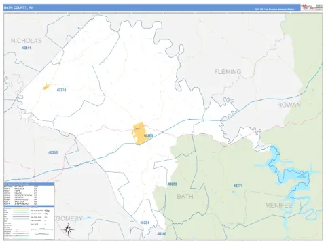Click ZIP code label 40334
Image resolution: width=326 pixels, height=245 pixels.
coord(145,223)
